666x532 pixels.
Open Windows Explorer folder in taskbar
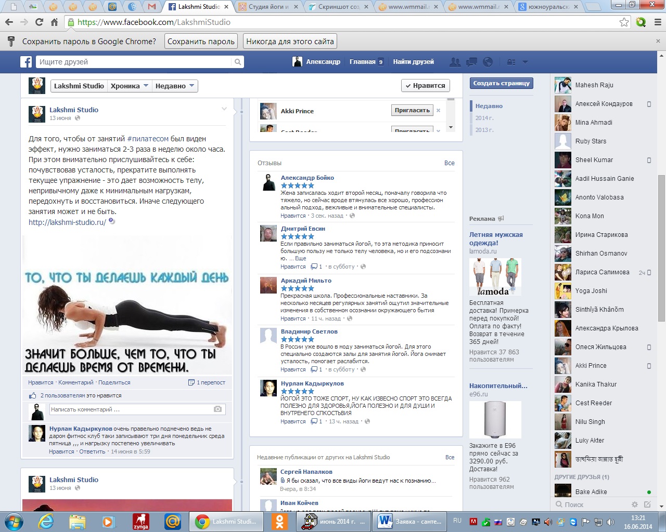(x=77, y=521)
